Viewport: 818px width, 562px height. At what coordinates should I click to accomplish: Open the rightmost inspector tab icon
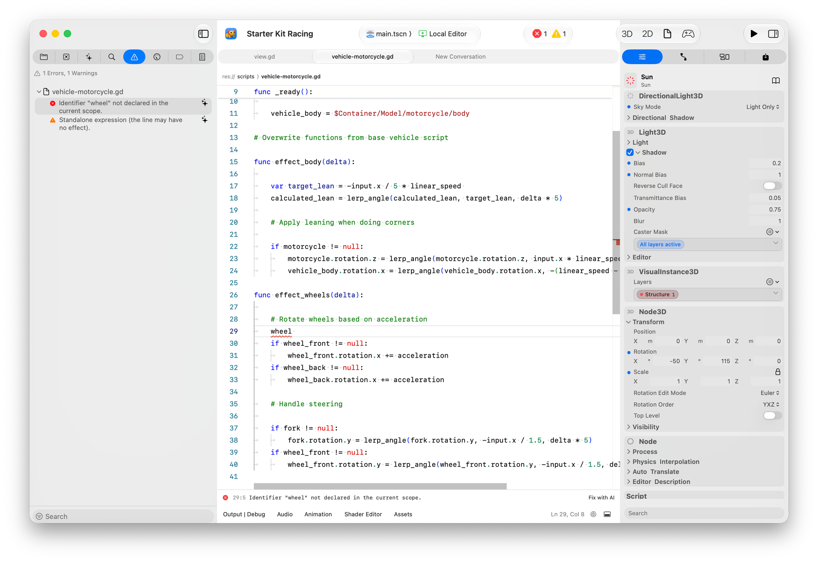pos(766,57)
